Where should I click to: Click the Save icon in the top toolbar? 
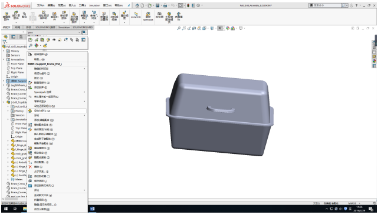[x=157, y=5]
